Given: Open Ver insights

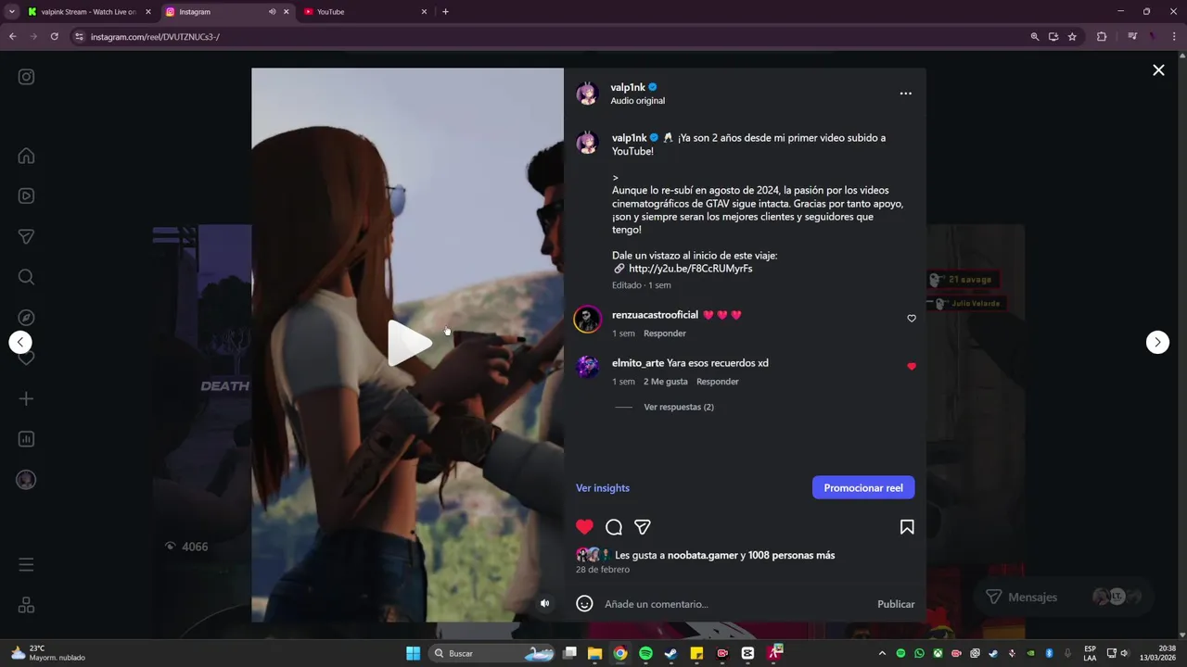Looking at the screenshot, I should [603, 488].
